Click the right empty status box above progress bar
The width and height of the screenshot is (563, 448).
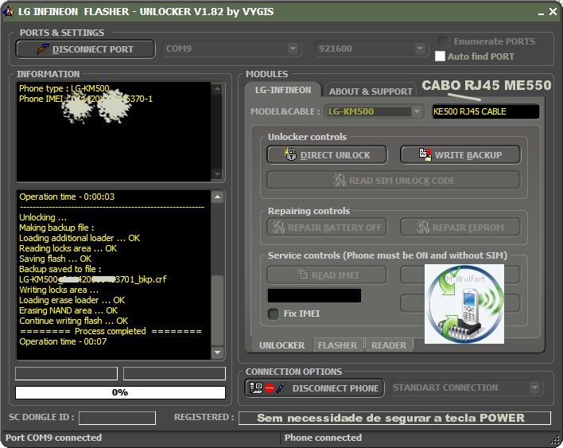pos(174,373)
